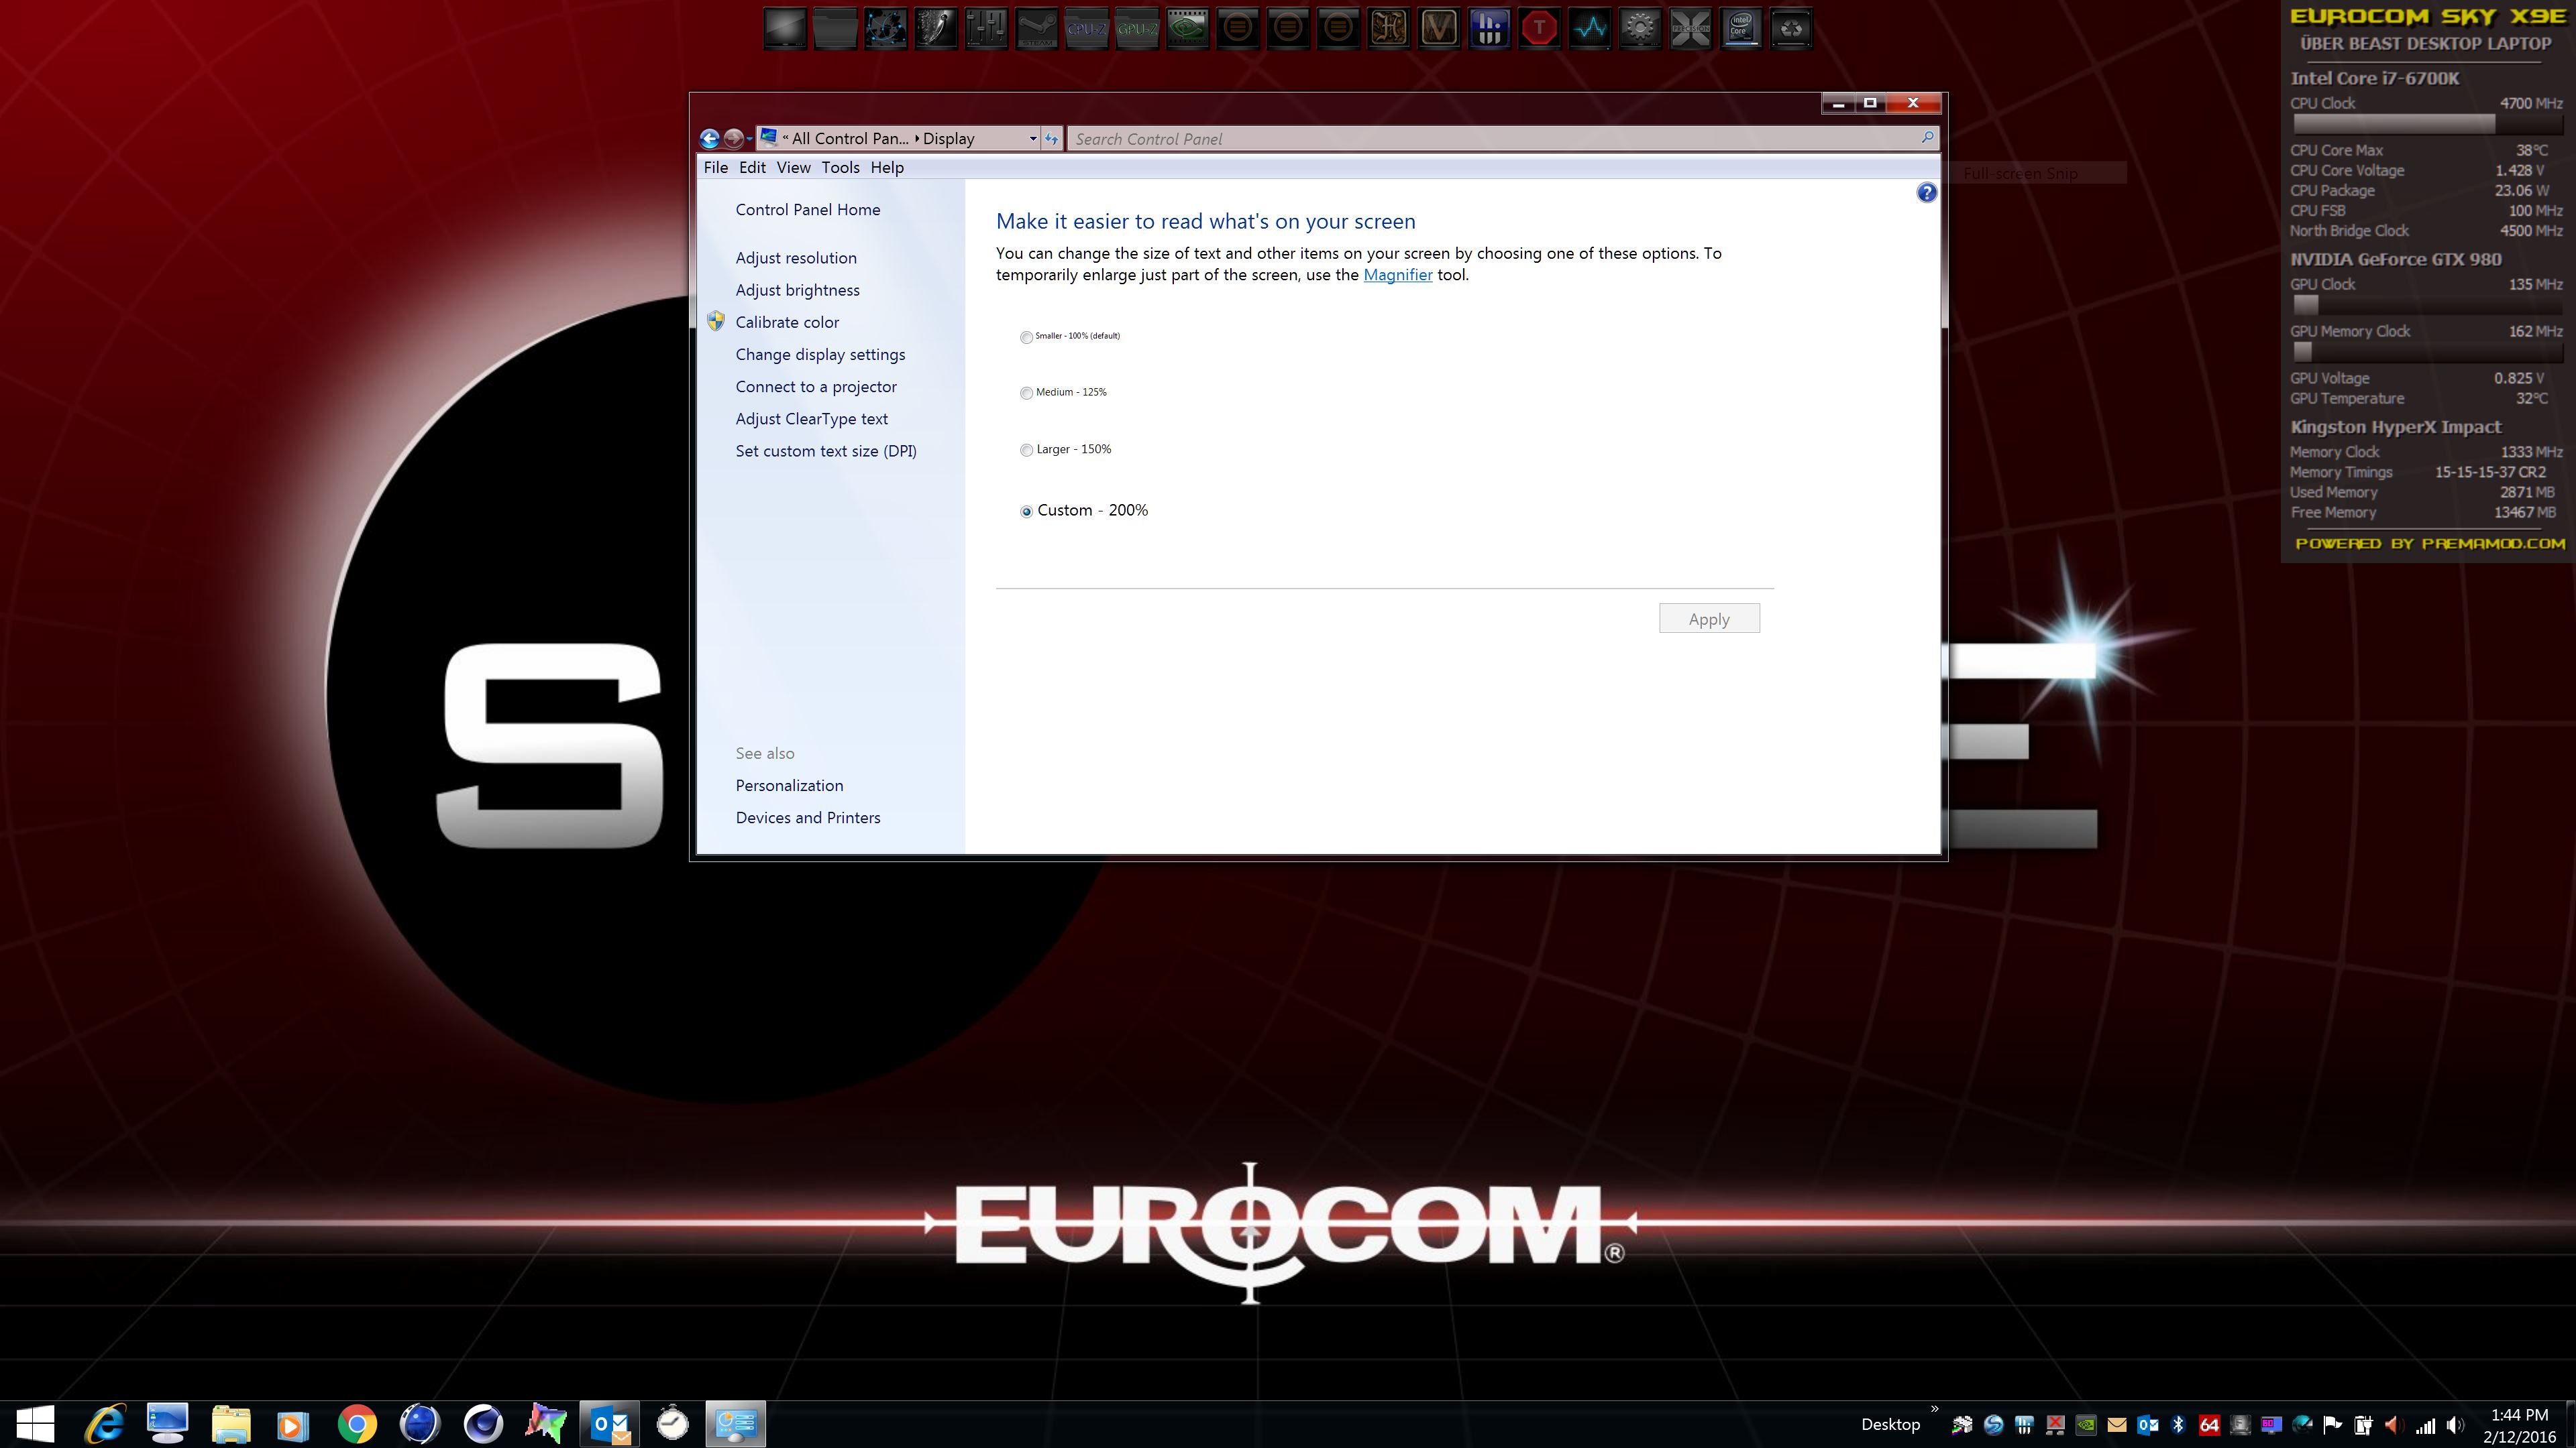2576x1448 pixels.
Task: Open the blue pulse-wave monitor dock icon
Action: click(x=1590, y=29)
